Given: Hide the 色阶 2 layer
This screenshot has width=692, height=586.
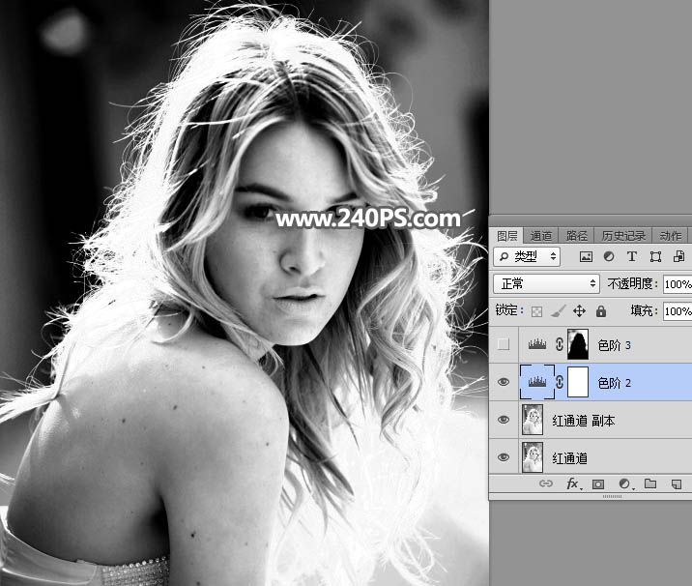Looking at the screenshot, I should click(504, 382).
